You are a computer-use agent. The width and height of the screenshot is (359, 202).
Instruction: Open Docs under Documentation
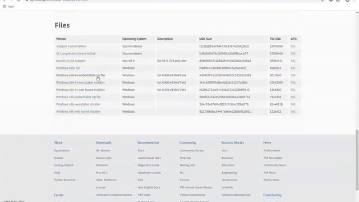(x=141, y=150)
